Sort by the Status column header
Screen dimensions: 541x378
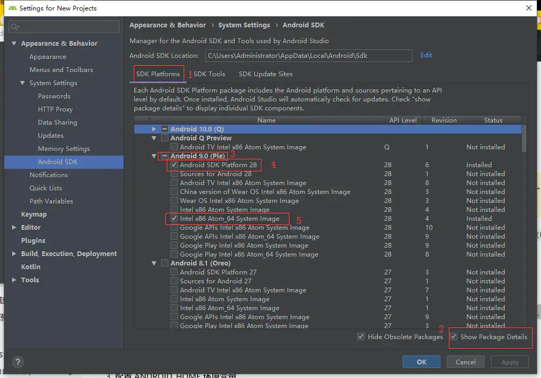(493, 120)
